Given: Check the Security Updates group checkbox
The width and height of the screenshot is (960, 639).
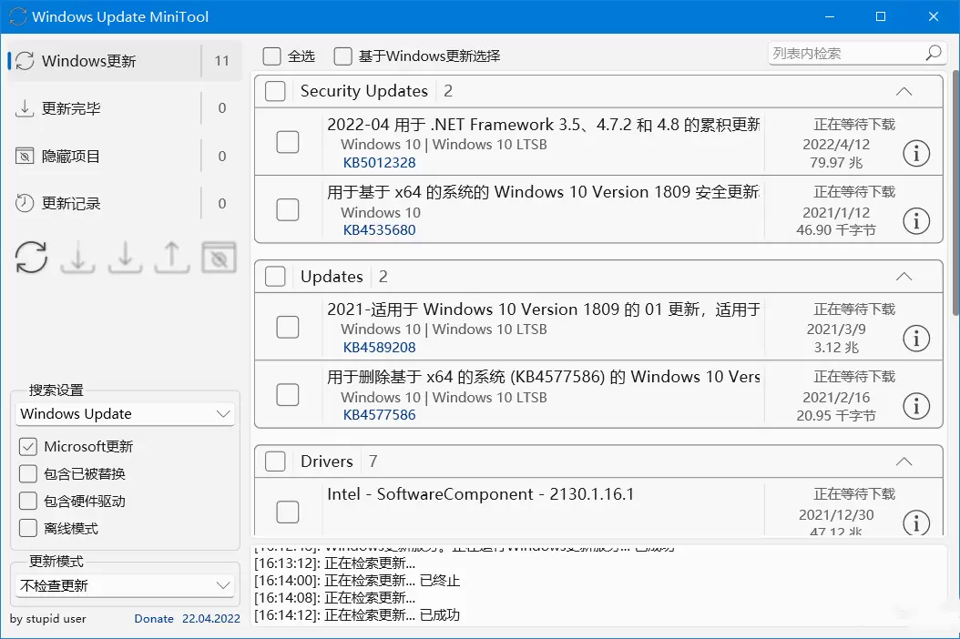Looking at the screenshot, I should (x=275, y=91).
